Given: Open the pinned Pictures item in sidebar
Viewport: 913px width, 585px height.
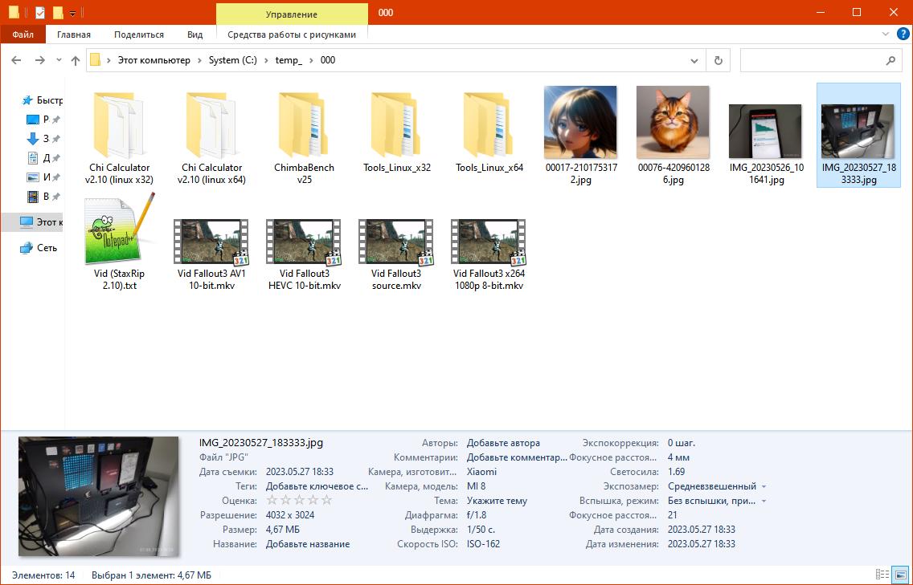Looking at the screenshot, I should [x=42, y=177].
